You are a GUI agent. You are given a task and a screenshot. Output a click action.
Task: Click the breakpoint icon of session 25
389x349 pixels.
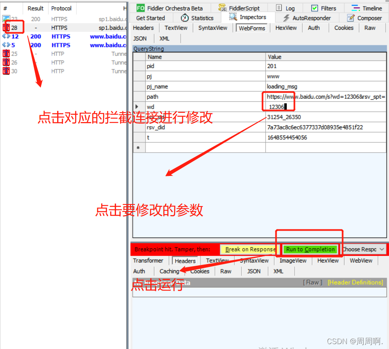(x=6, y=53)
